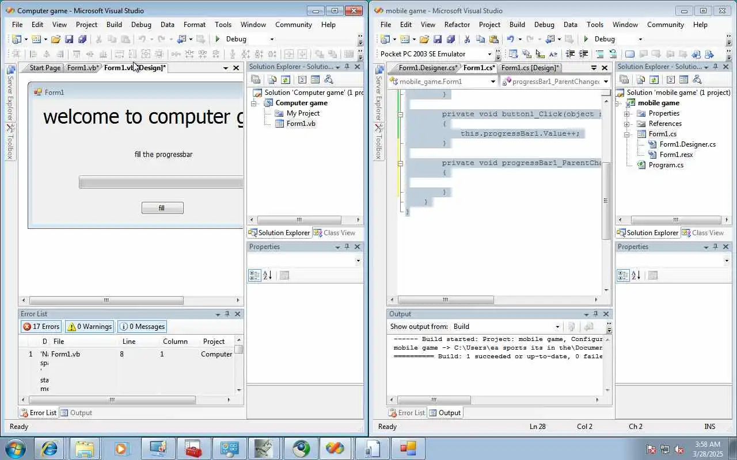
Task: Switch to Form1.Designer.cs* tab
Action: point(428,68)
